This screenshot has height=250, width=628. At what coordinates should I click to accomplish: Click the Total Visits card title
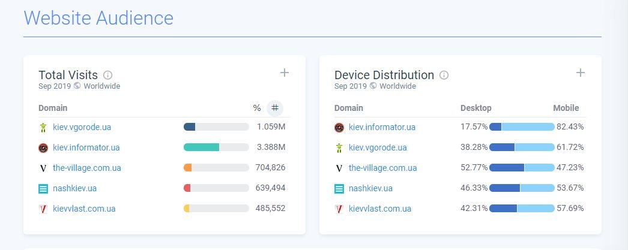click(68, 75)
